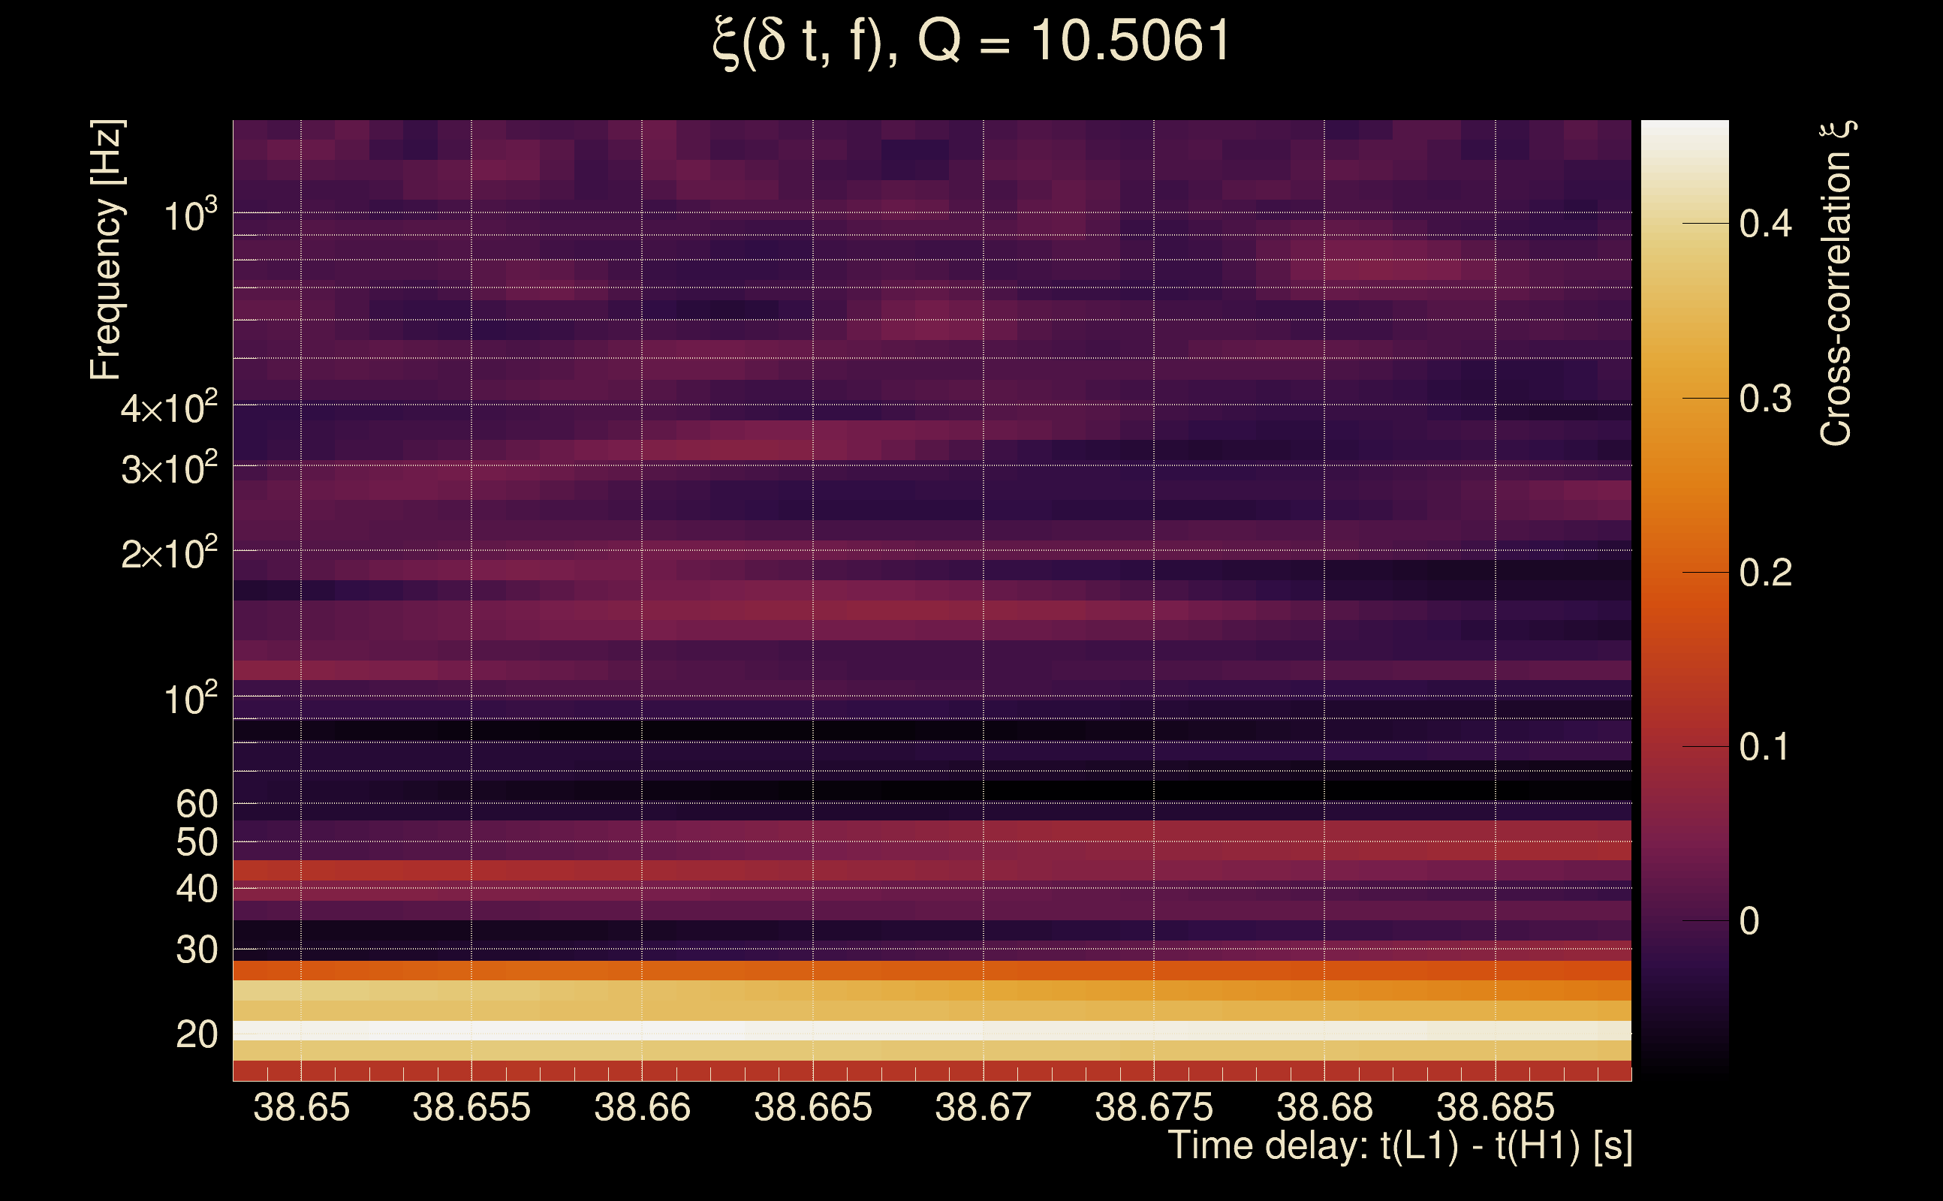Image resolution: width=1943 pixels, height=1201 pixels.
Task: Click the y-axis tick label 20
Action: click(x=196, y=1034)
